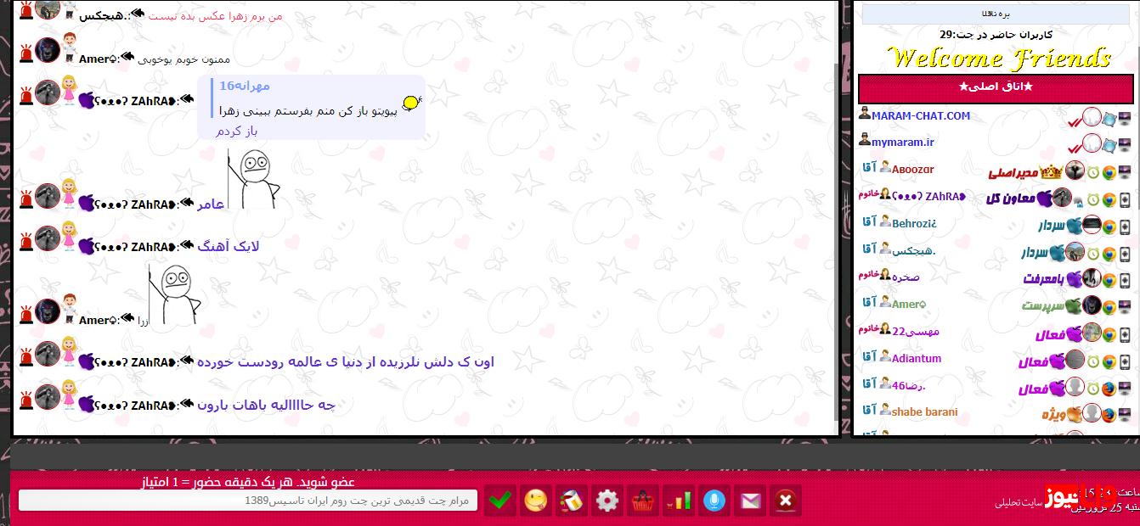This screenshot has width=1140, height=526.
Task: Click the green stats chart icon
Action: [679, 501]
